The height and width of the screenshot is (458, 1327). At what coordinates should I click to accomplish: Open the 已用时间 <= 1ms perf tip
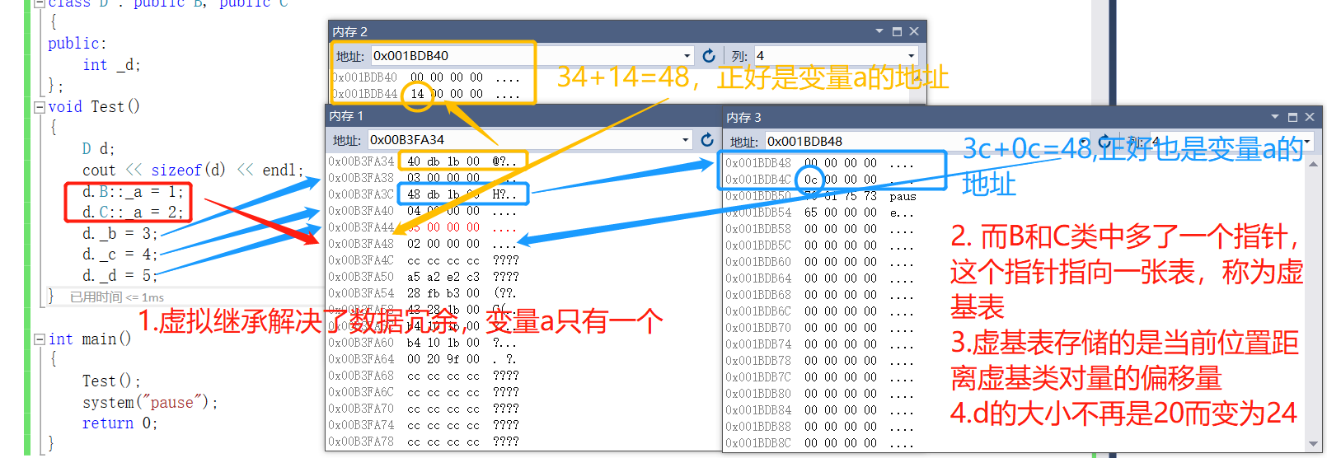click(117, 297)
